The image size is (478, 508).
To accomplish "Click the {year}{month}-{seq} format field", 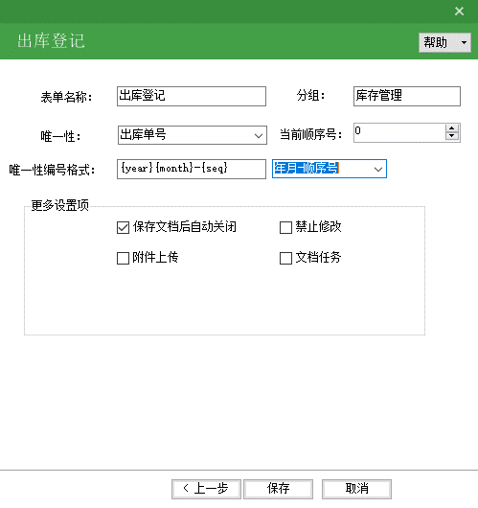I will [192, 169].
